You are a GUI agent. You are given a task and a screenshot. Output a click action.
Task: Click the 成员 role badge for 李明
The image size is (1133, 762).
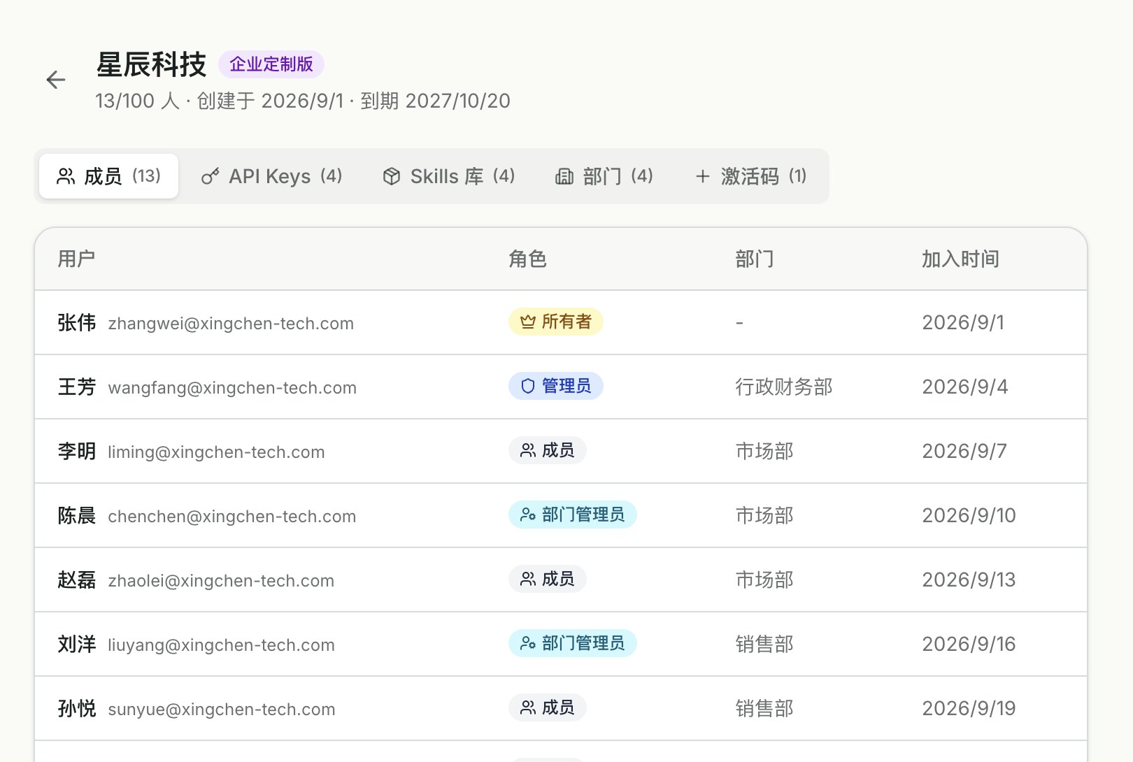(x=548, y=450)
